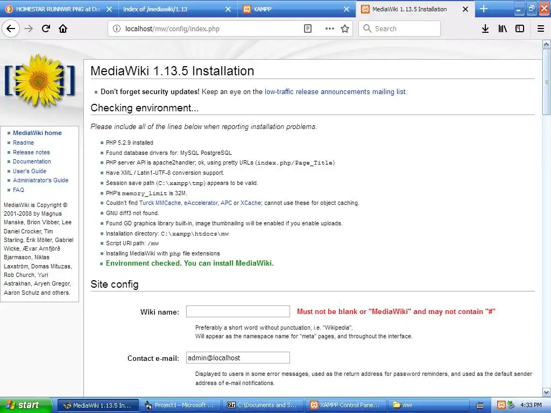Close the XAMPP tab
This screenshot has width=551, height=413.
coord(347,9)
